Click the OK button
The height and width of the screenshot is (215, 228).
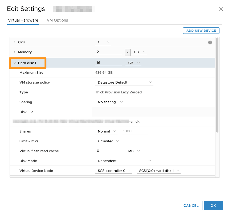click(213, 205)
